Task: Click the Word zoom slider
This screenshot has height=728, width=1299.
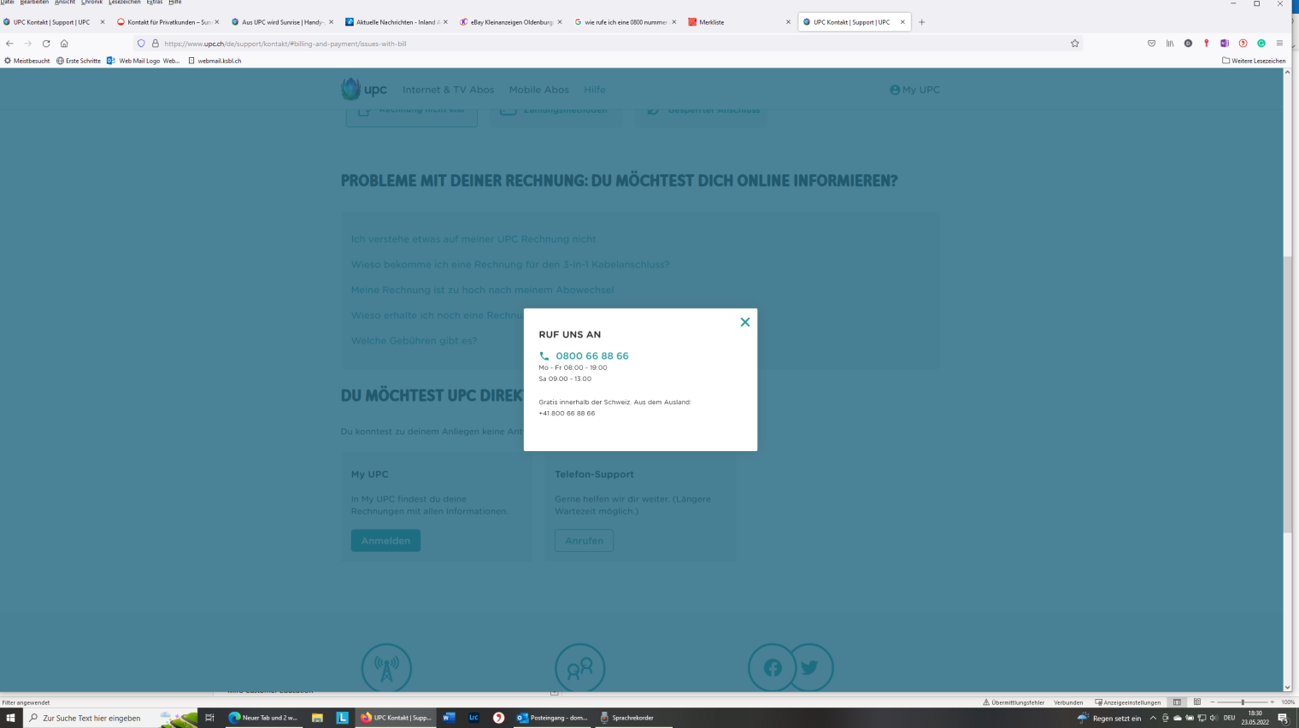Action: click(x=1242, y=702)
